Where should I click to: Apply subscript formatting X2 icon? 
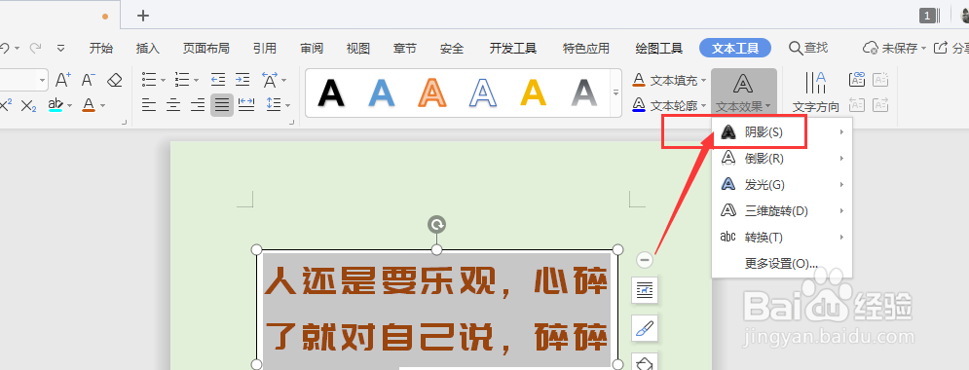click(x=28, y=105)
